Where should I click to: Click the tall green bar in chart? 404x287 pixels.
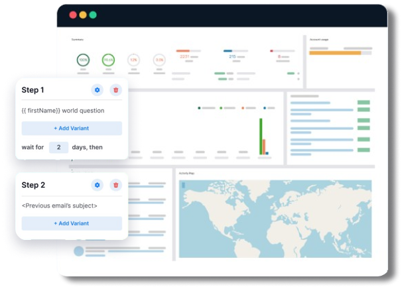[261, 136]
